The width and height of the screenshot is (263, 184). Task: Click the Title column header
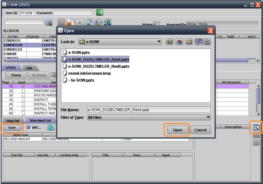[x=108, y=155]
